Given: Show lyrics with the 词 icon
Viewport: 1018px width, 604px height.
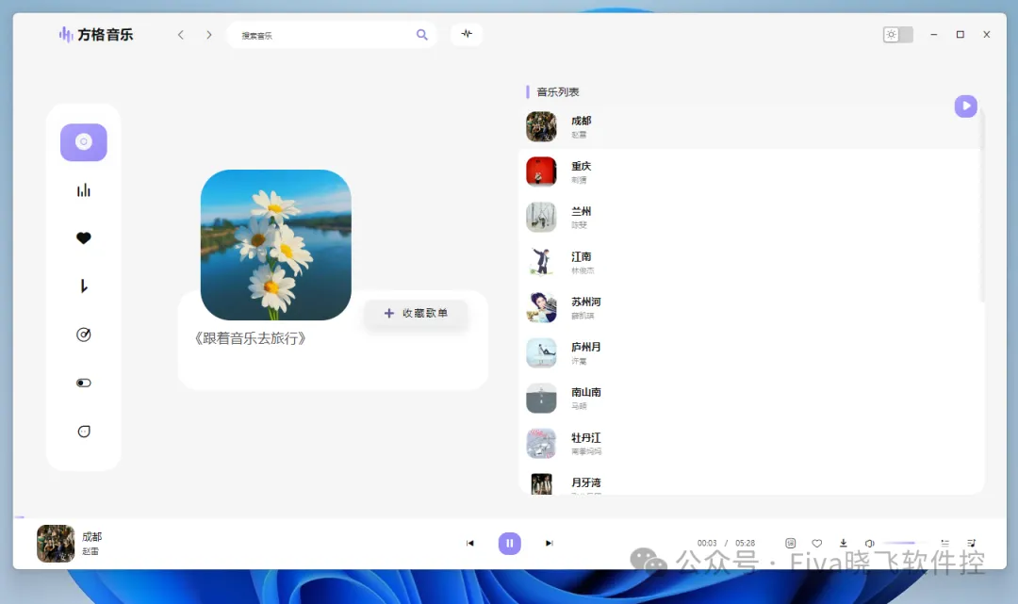Looking at the screenshot, I should click(790, 543).
